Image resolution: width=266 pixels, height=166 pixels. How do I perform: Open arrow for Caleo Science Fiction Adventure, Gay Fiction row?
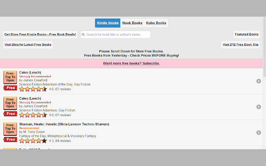pyautogui.click(x=259, y=107)
